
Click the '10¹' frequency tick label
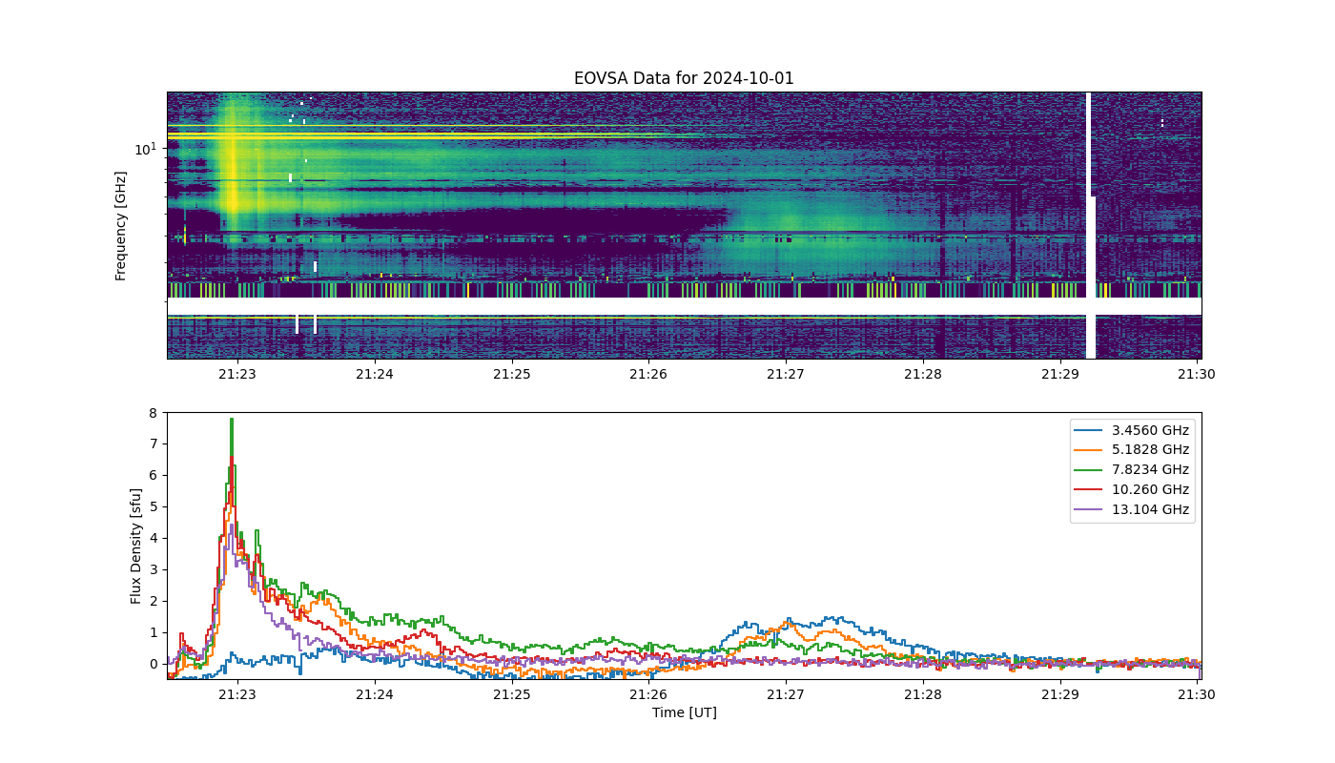click(x=145, y=149)
